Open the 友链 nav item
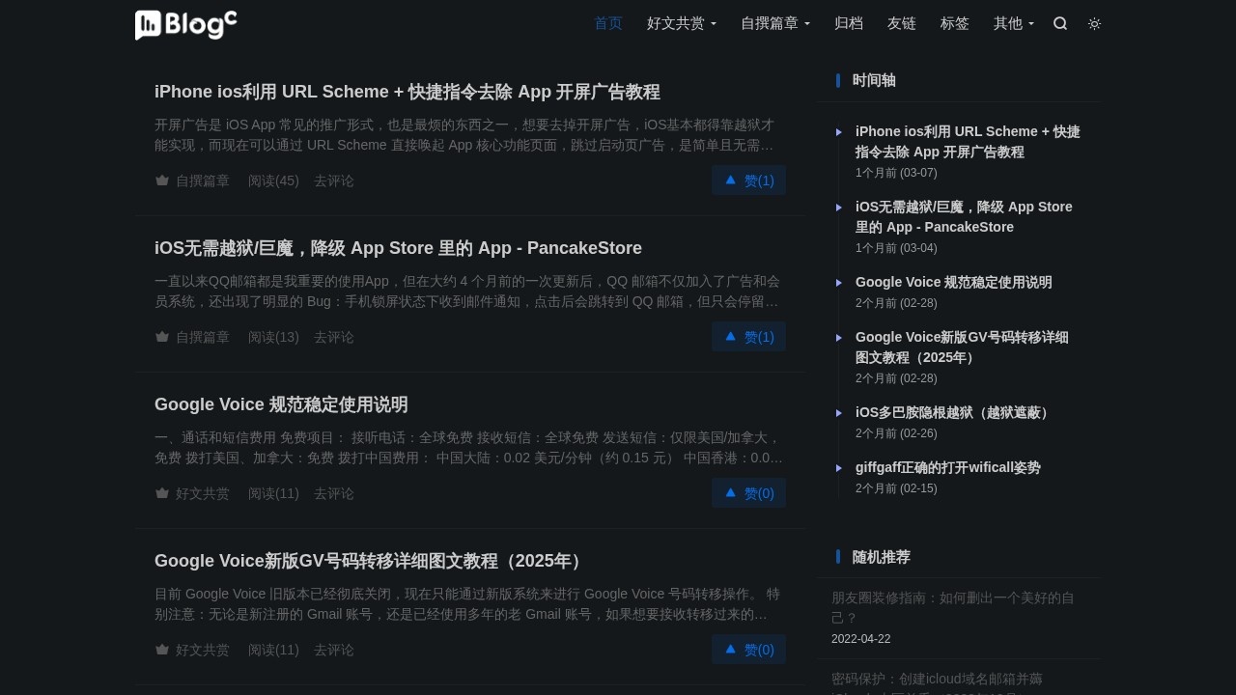Viewport: 1236px width, 695px height. 902,23
